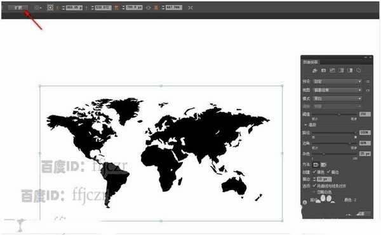The image size is (381, 235).
Task: Toggle the Strokes checkbox
Action: tap(329, 172)
